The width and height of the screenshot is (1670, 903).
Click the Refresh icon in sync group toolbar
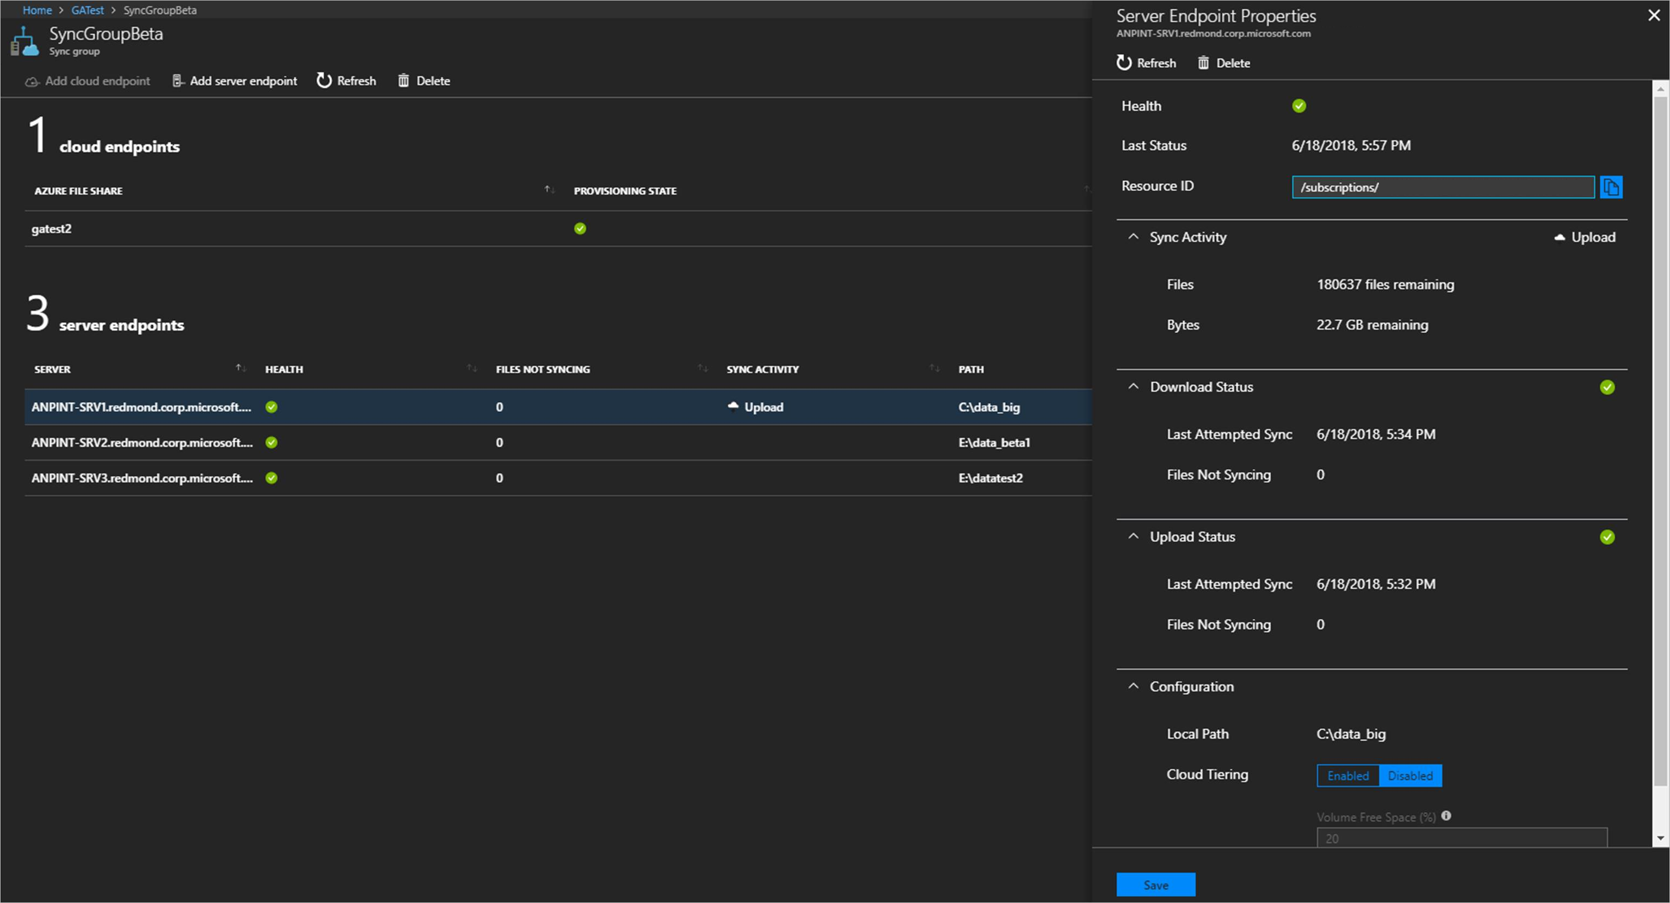click(324, 80)
